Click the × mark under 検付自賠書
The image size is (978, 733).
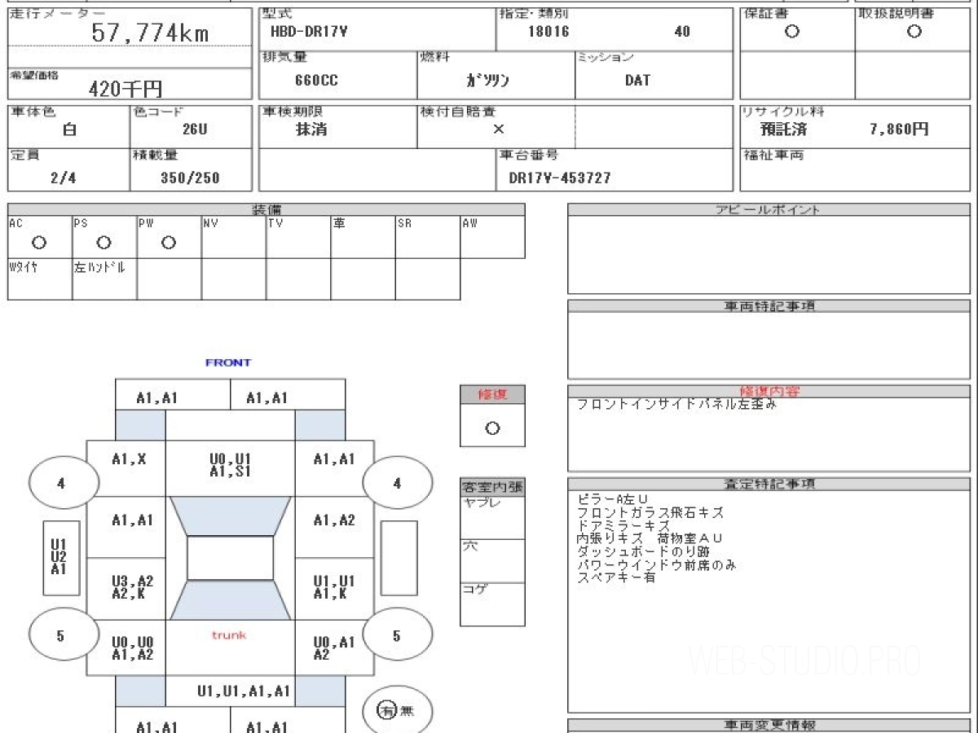[498, 129]
